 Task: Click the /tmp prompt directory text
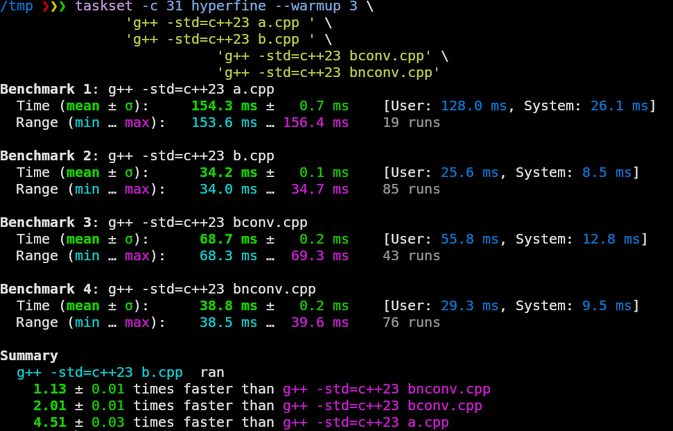17,6
